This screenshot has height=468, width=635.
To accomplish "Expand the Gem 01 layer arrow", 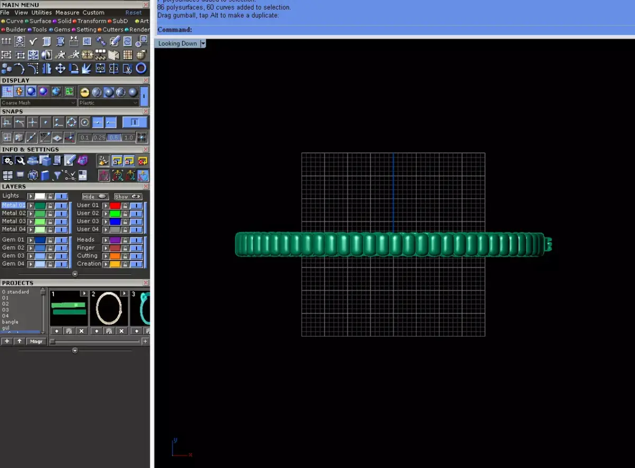I will tap(31, 240).
